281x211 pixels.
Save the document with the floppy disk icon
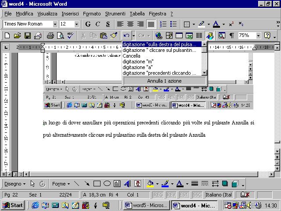click(27, 36)
